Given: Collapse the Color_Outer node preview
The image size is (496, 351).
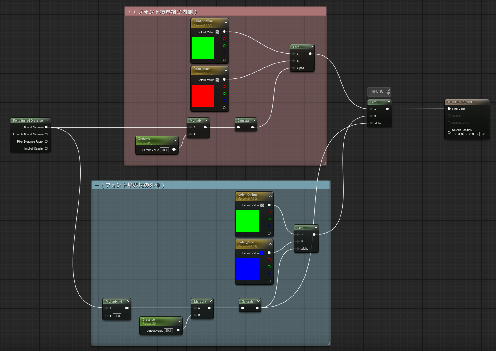Looking at the screenshot, I should pyautogui.click(x=271, y=244).
